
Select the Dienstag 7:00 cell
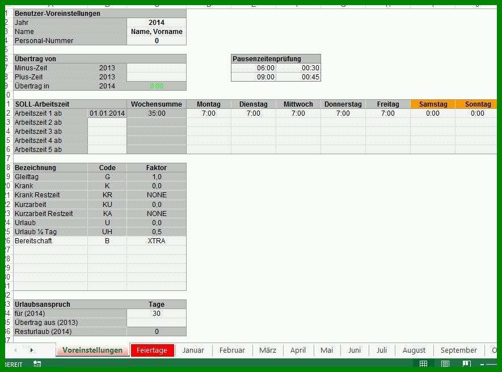point(254,113)
